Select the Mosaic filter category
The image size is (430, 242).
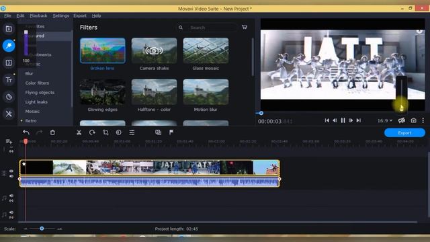pyautogui.click(x=32, y=111)
